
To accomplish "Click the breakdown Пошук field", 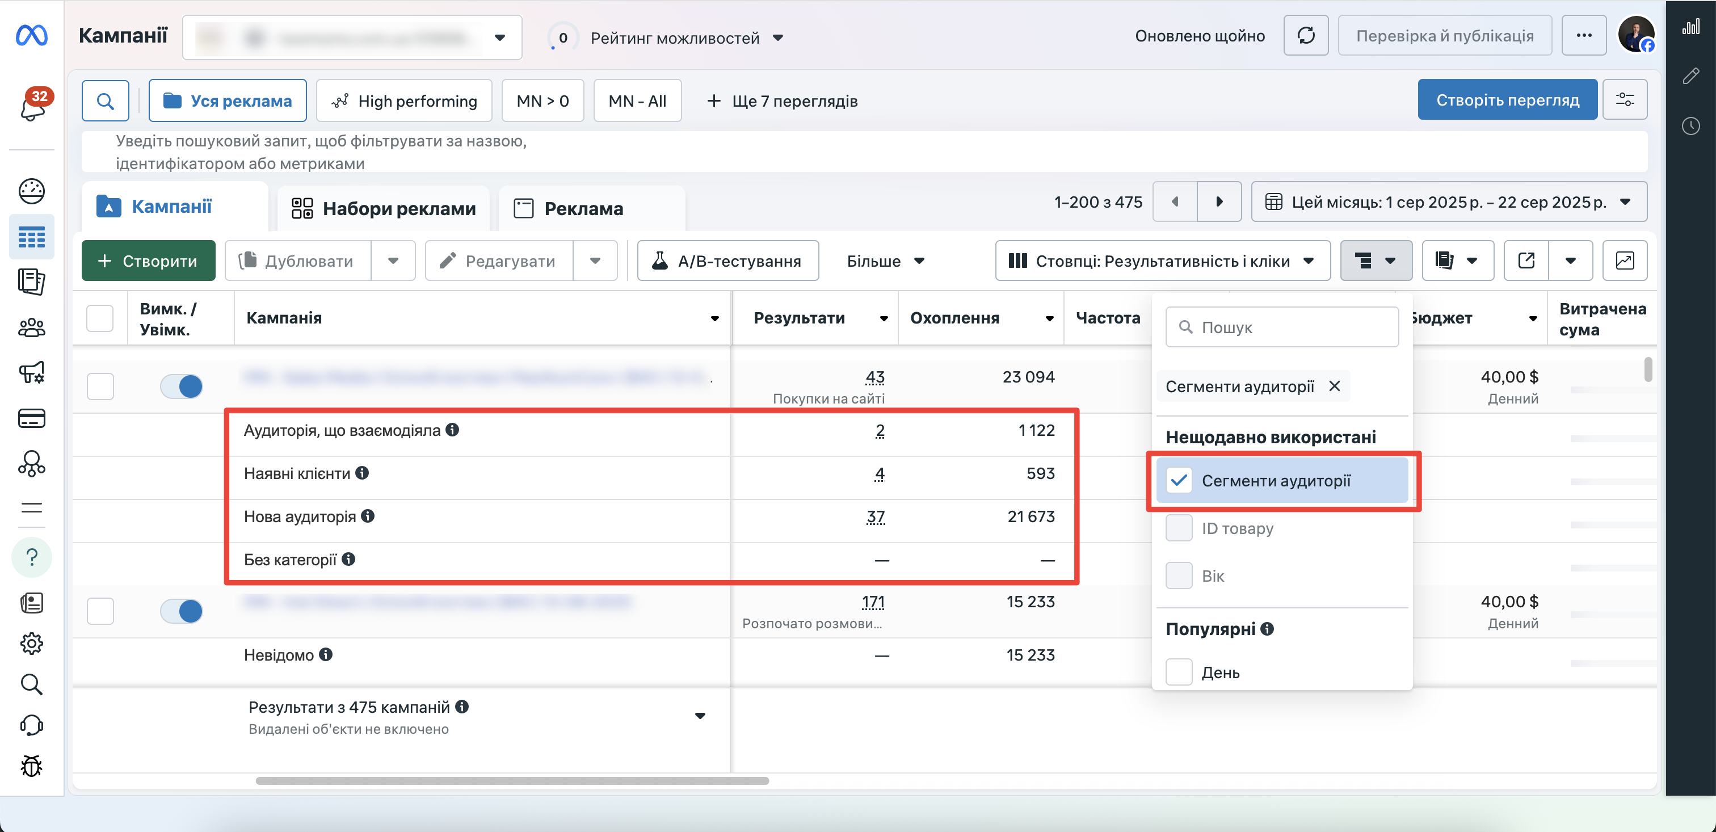I will pos(1282,327).
